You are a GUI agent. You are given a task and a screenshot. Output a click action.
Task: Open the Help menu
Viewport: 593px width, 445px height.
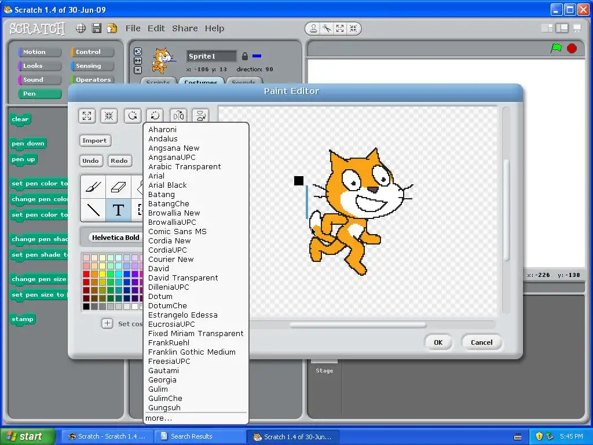click(214, 28)
